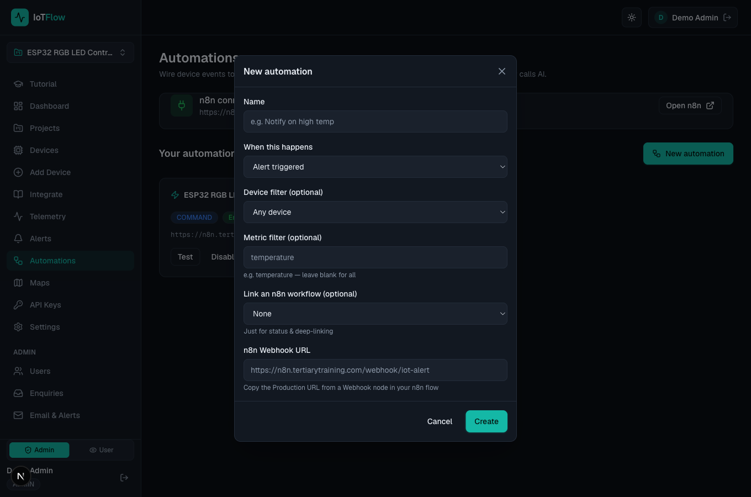The width and height of the screenshot is (751, 497).
Task: Click the lightning icon on ESP32 card
Action: click(x=175, y=195)
